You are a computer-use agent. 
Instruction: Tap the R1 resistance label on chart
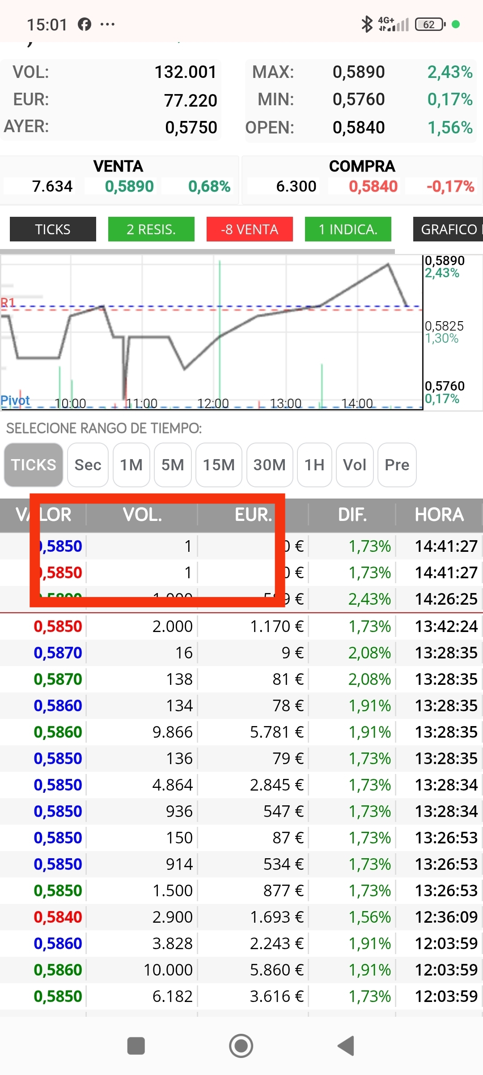pyautogui.click(x=8, y=303)
